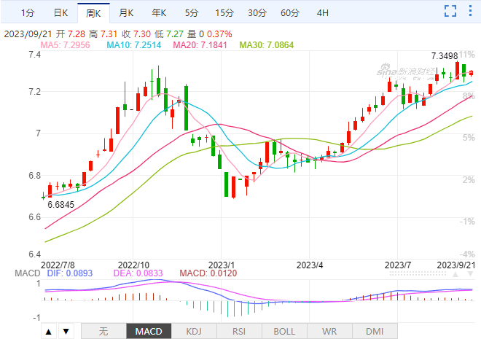
Task: Click the down triangle below the chart
Action: 66,331
